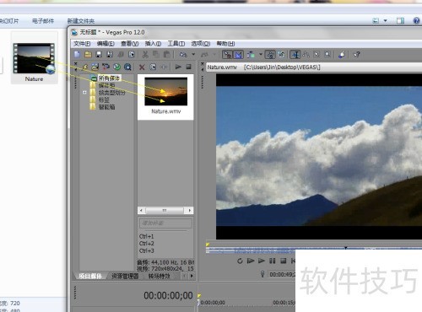Click the New project icon in toolbar
This screenshot has height=312, width=422.
point(77,54)
